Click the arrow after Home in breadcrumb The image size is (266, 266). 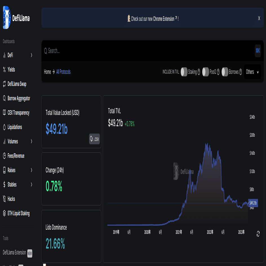54,72
